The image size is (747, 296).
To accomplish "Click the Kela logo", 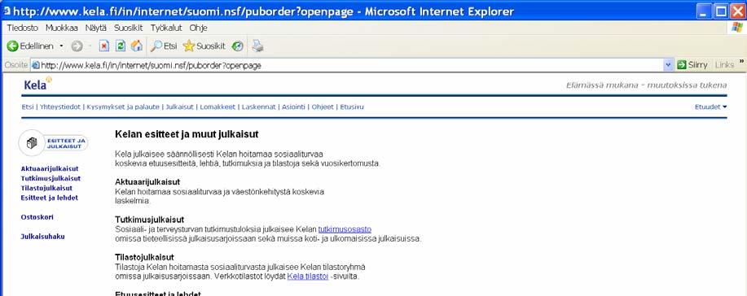I will [x=37, y=85].
